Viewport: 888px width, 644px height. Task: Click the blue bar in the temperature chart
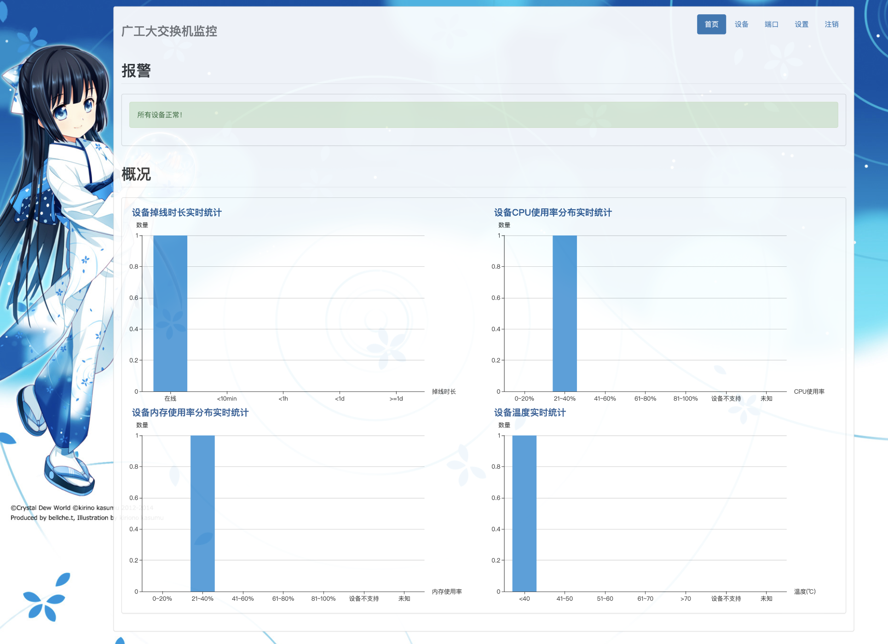pos(525,513)
